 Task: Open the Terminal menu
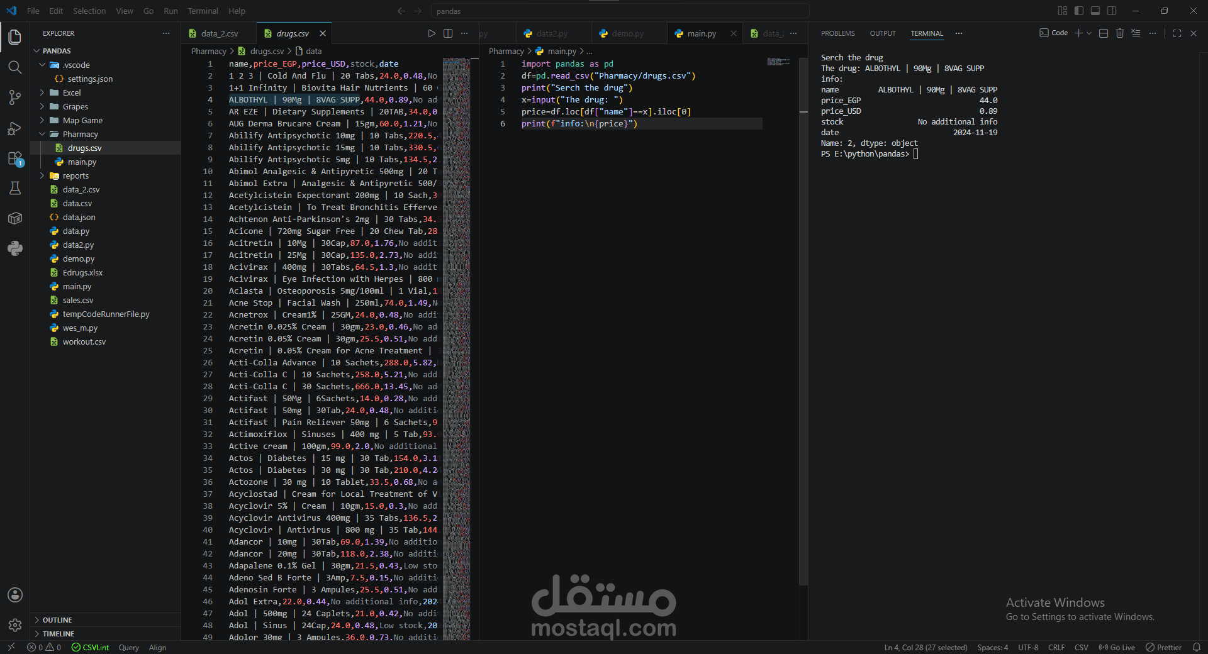[203, 11]
